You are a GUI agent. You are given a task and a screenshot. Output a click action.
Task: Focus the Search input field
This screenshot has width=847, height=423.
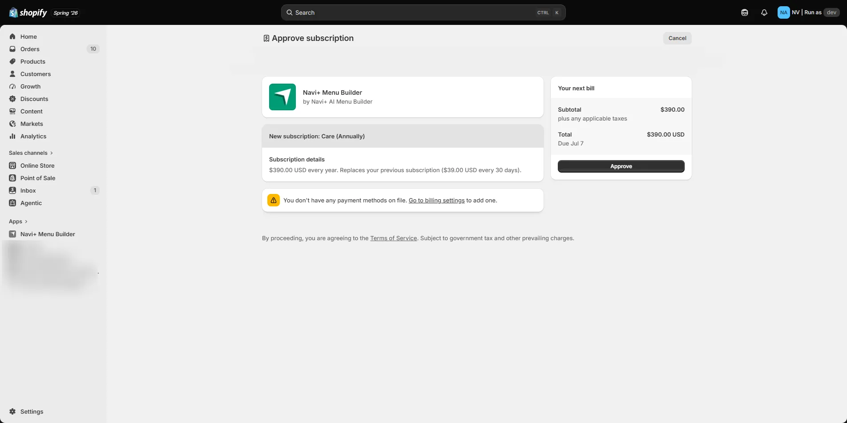[423, 12]
